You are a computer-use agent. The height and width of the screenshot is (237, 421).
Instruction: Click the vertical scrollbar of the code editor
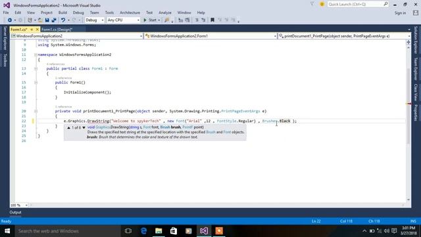click(x=409, y=124)
